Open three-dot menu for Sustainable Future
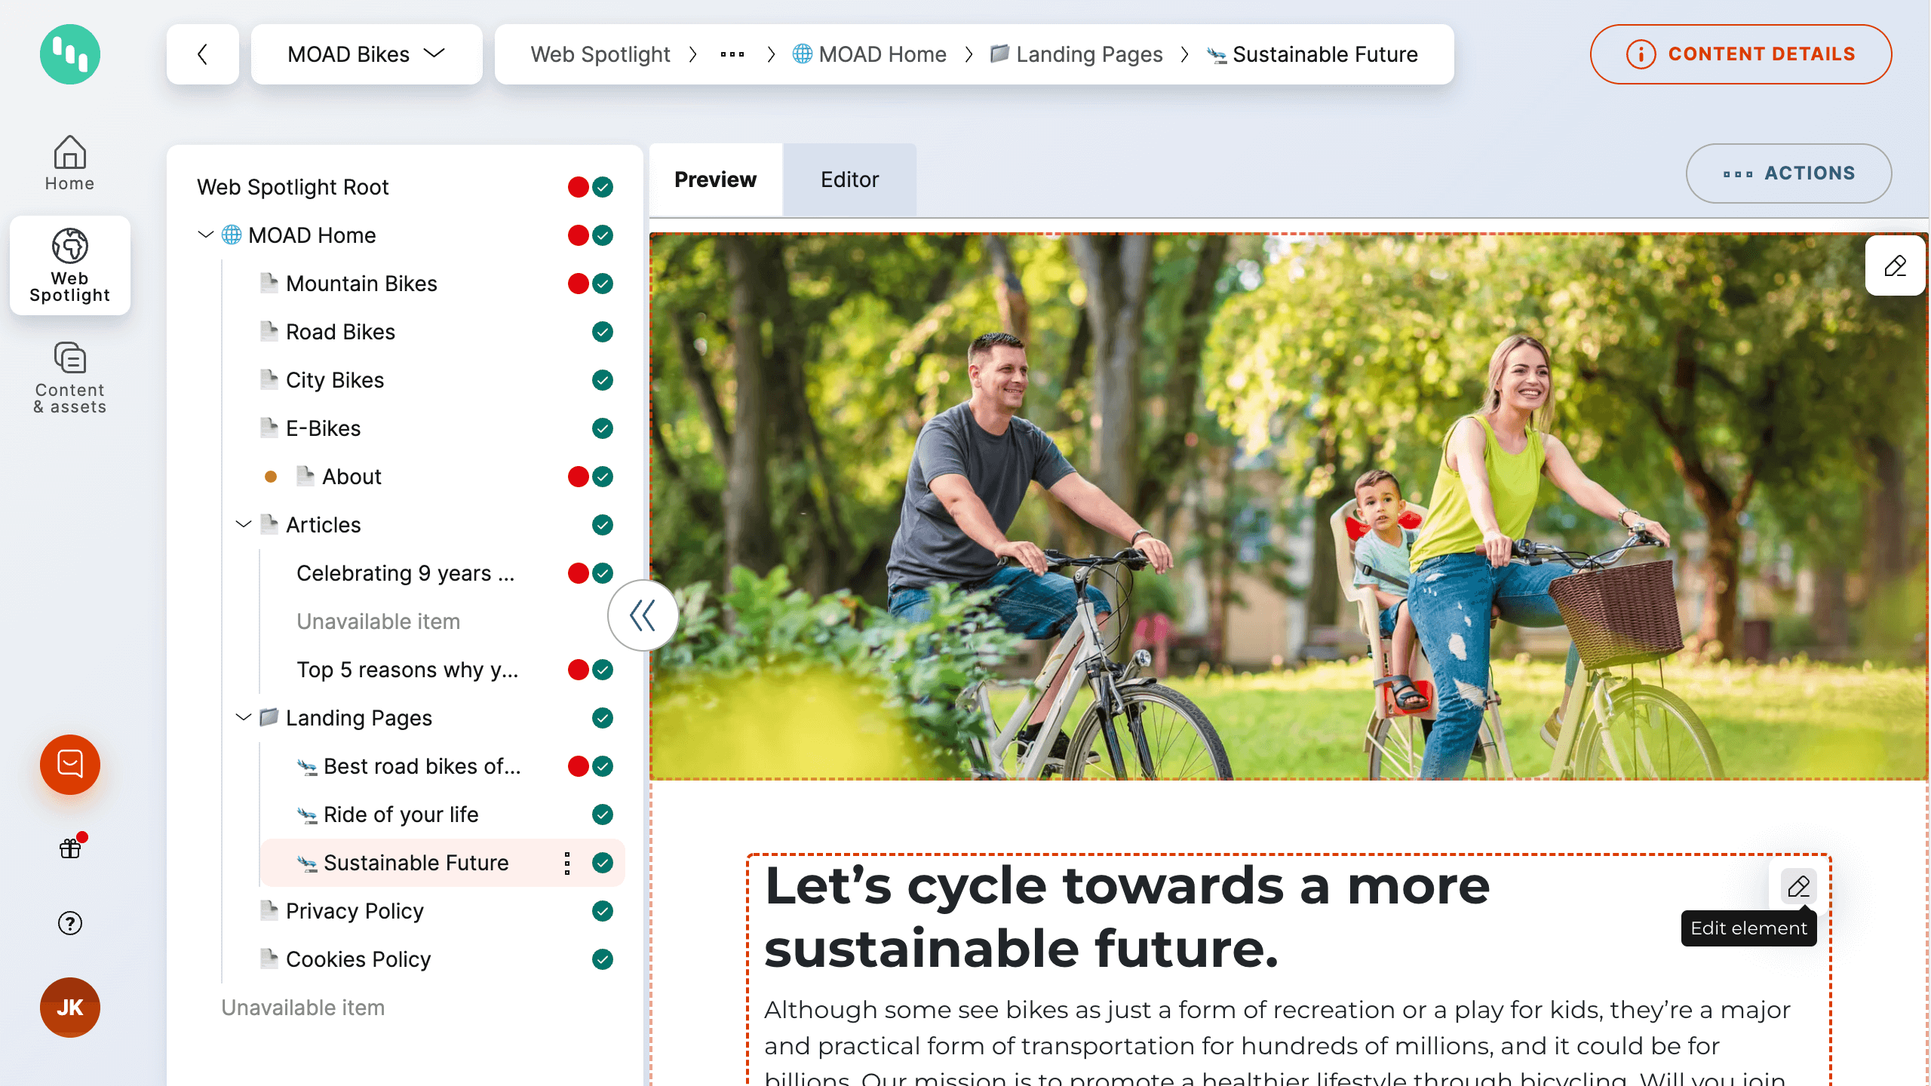The image size is (1931, 1086). coord(567,863)
